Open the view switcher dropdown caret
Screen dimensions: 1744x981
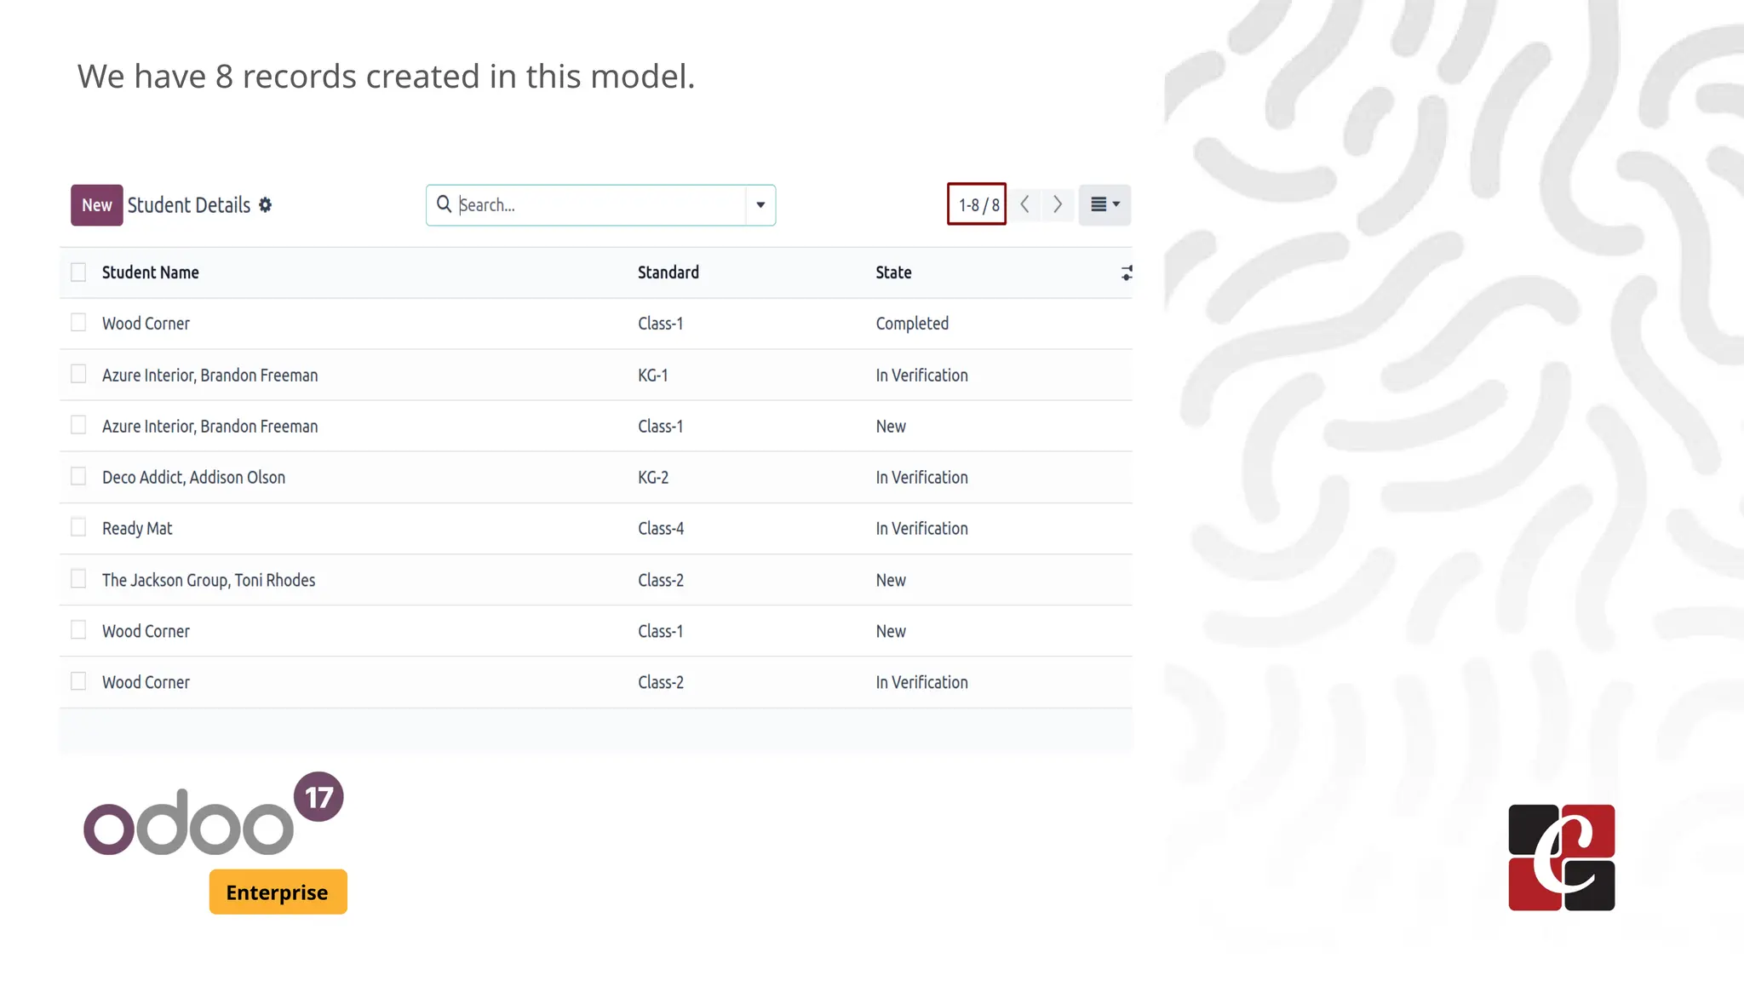pos(1116,204)
